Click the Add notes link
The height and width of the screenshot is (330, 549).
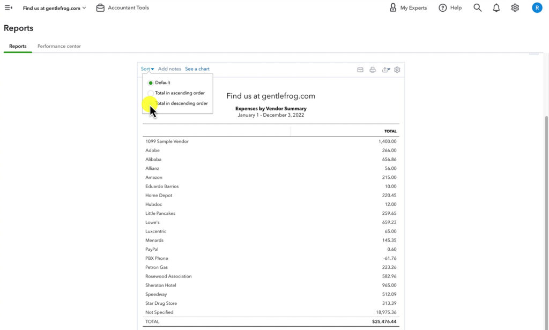pos(169,69)
